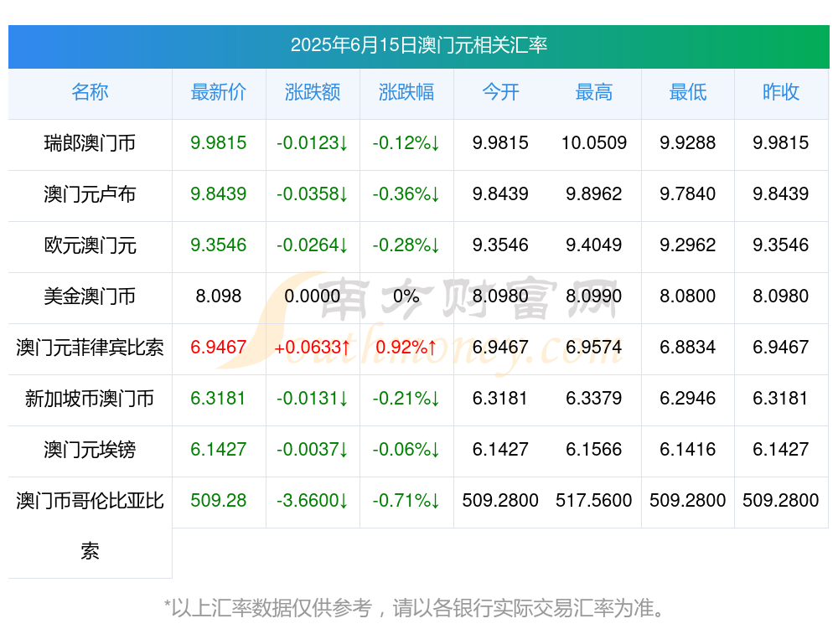Image resolution: width=838 pixels, height=634 pixels.
Task: Click latest price 509.28
Action: pos(218,500)
